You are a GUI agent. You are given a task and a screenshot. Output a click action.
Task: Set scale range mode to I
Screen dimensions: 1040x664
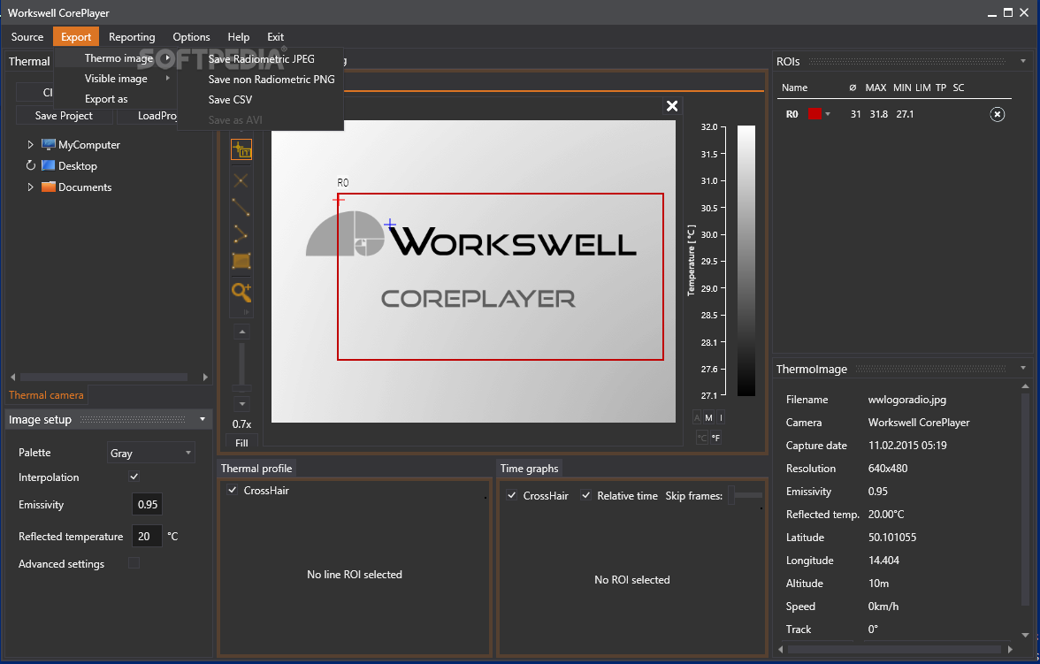click(x=721, y=417)
